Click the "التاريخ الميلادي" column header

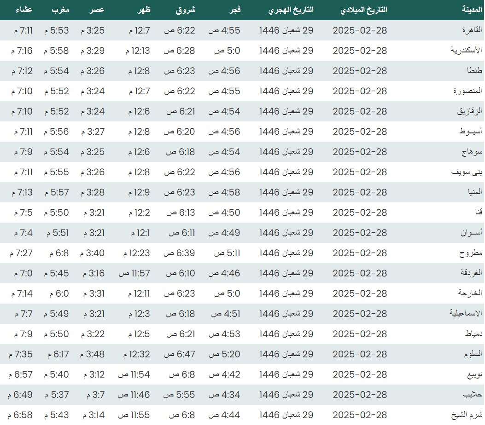[363, 10]
